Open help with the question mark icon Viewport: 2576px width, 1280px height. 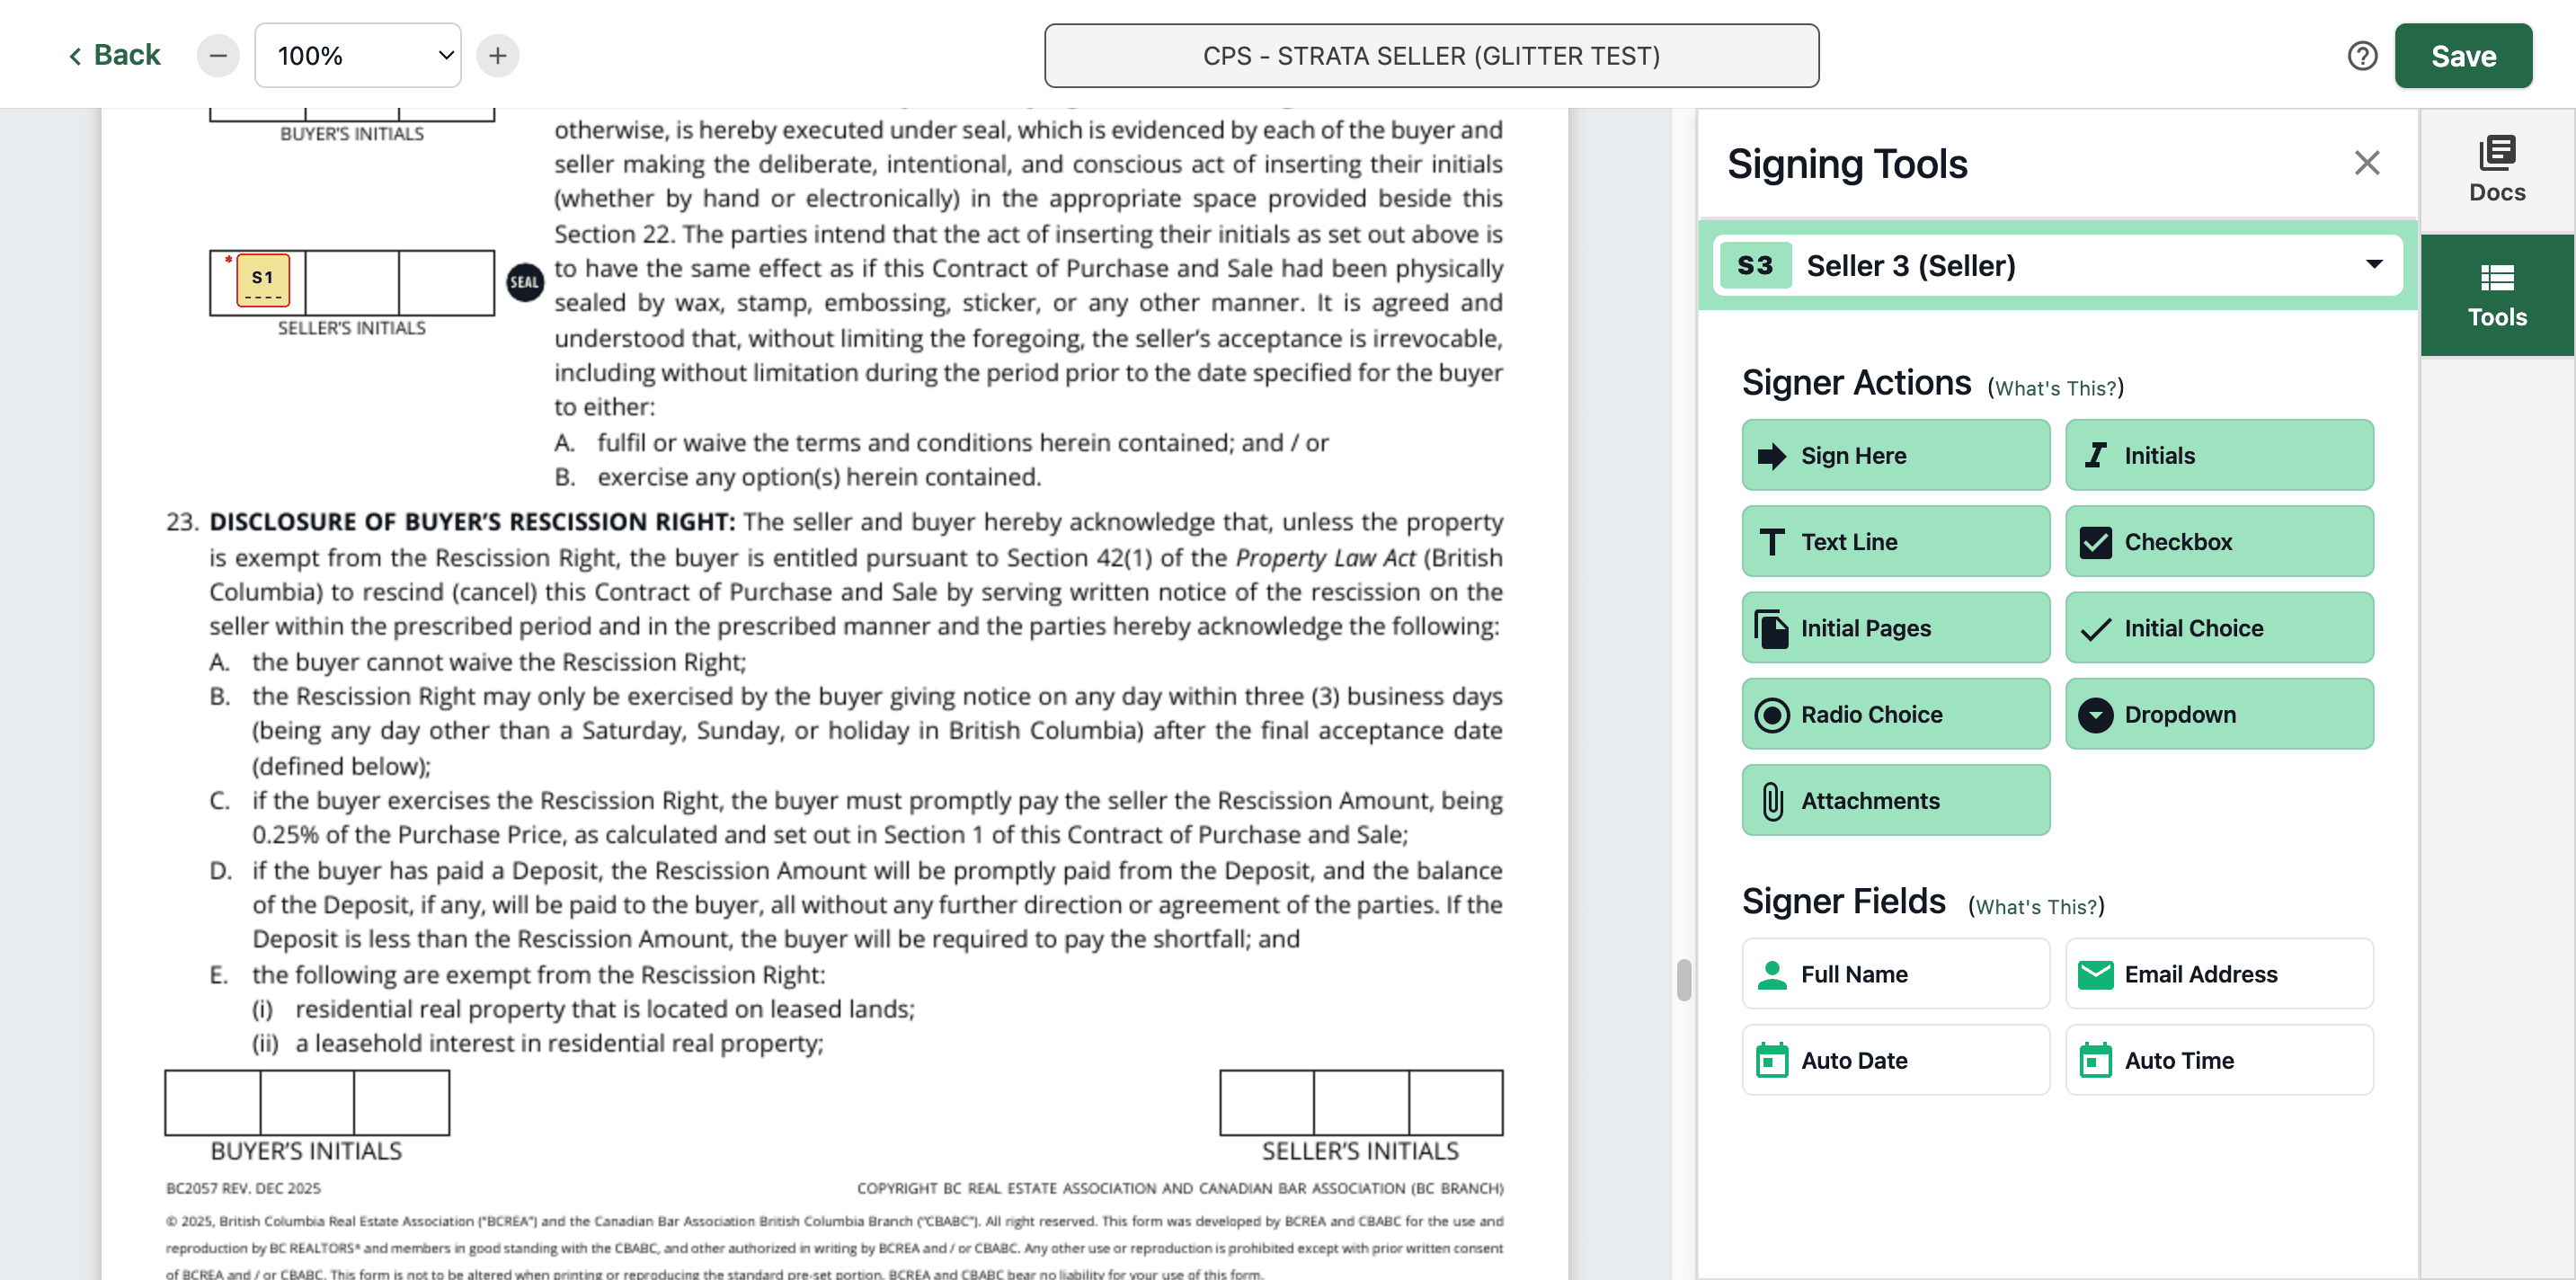pos(2362,56)
